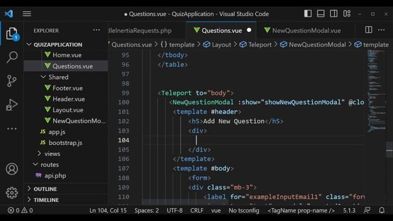Click the #body slot on line 107
The height and width of the screenshot is (221, 393).
(x=220, y=168)
